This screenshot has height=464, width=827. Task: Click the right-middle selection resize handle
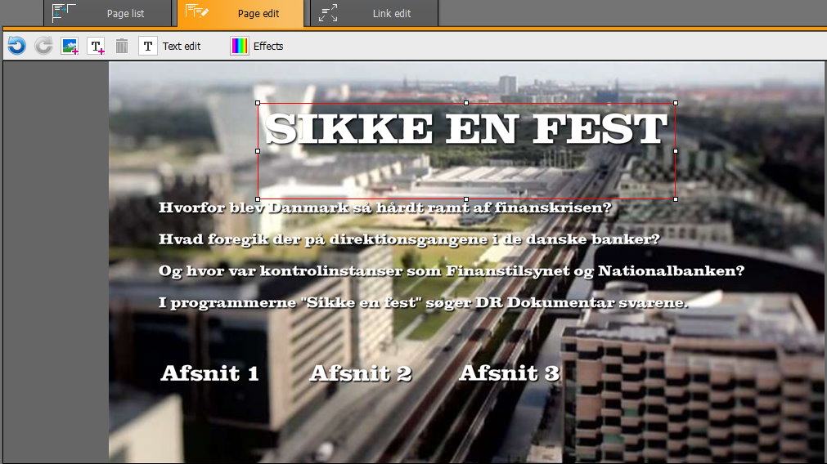[x=676, y=151]
